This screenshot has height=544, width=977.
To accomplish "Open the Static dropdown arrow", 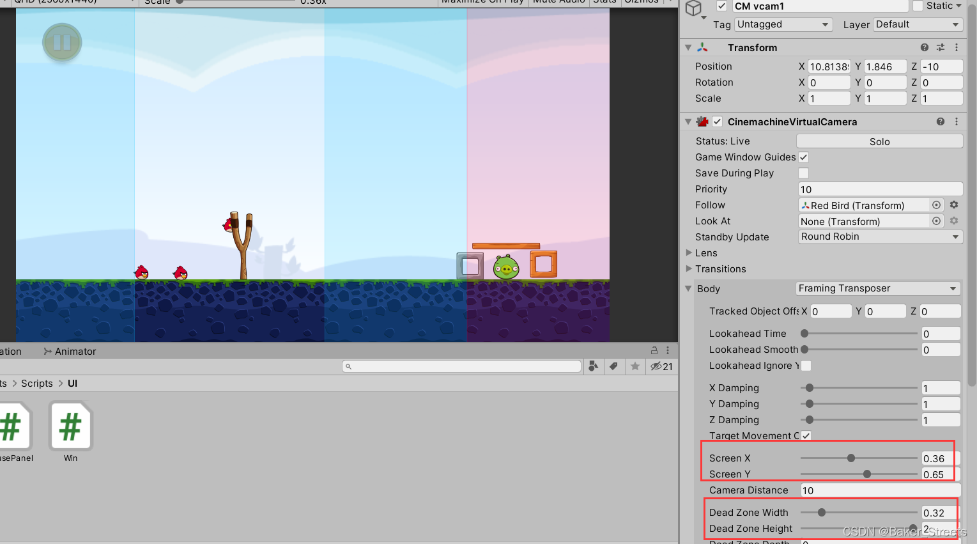I will pyautogui.click(x=958, y=6).
